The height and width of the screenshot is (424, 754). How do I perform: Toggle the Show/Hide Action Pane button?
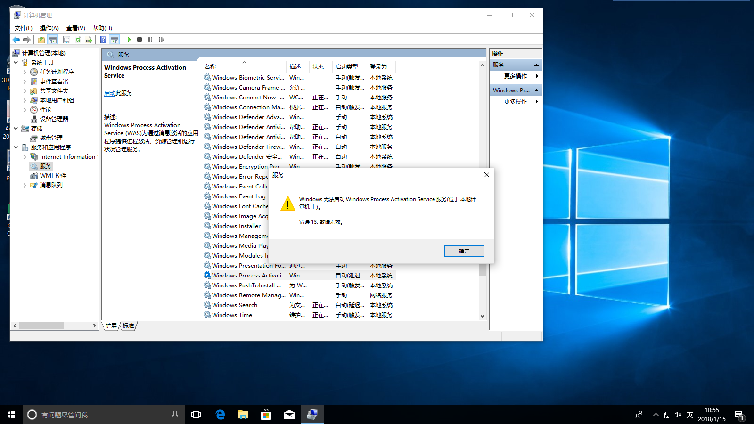[114, 40]
